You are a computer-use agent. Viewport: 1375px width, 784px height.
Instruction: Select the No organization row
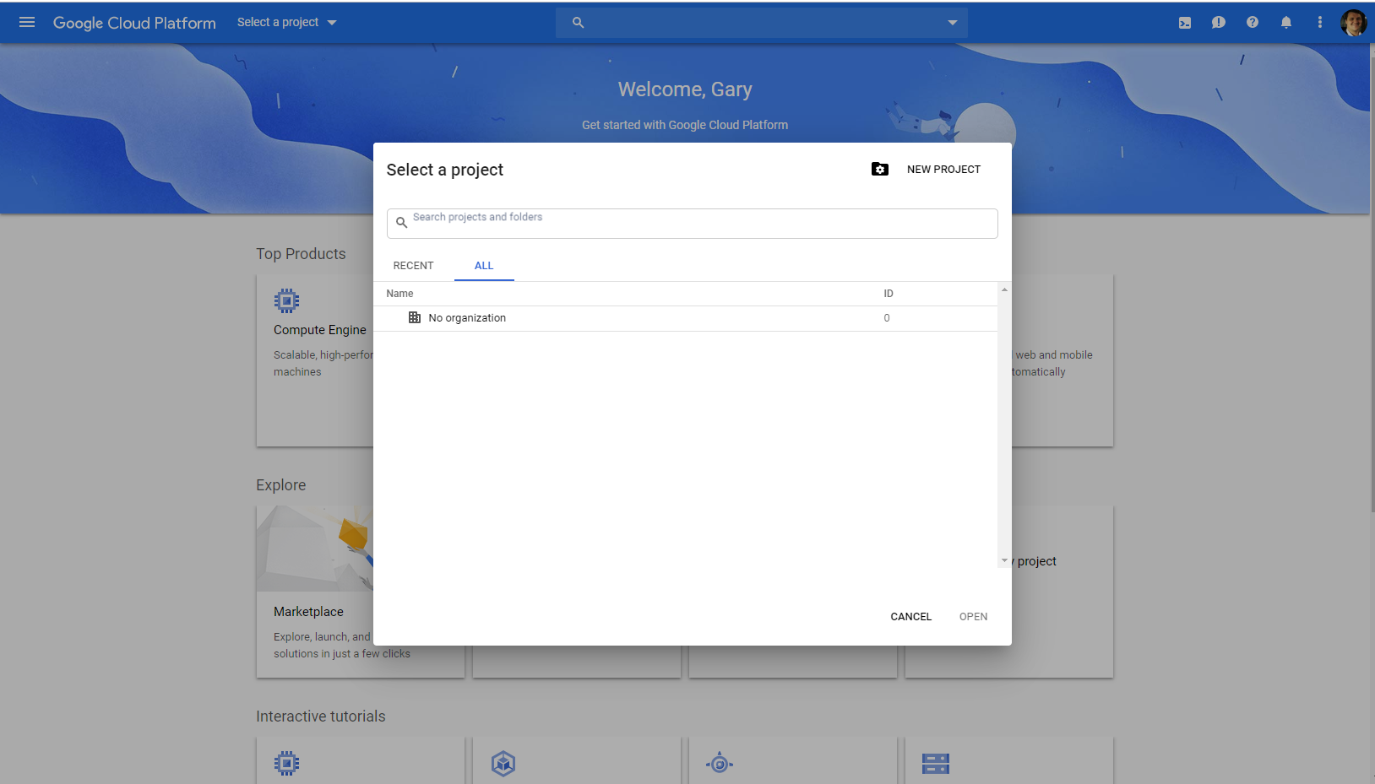click(467, 318)
